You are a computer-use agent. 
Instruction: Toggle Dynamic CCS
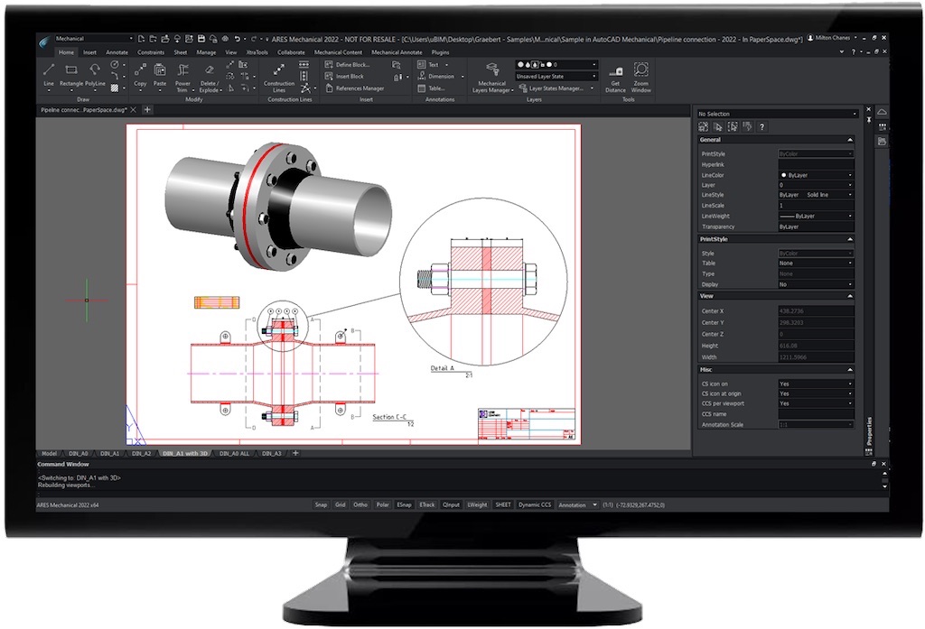coord(535,504)
